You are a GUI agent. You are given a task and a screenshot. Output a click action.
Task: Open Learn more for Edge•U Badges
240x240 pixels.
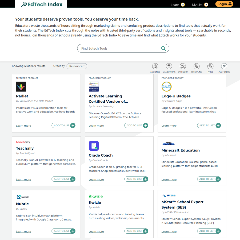(169, 126)
